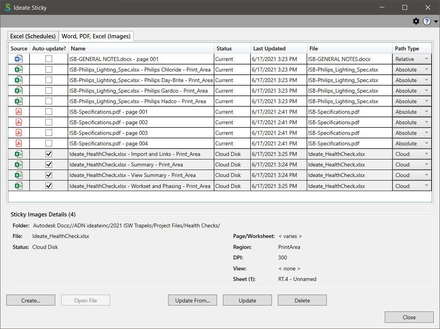Uncheck auto-update for View Summary row
Viewport: 440px width, 329px height.
[x=49, y=175]
